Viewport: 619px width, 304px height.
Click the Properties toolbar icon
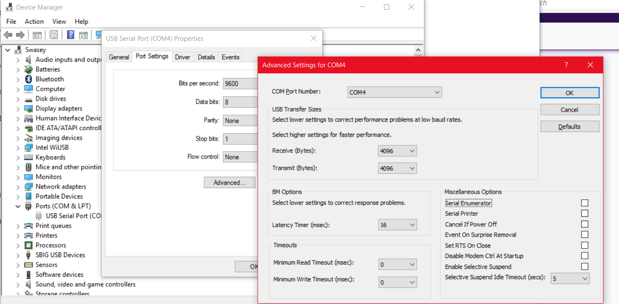(x=54, y=35)
